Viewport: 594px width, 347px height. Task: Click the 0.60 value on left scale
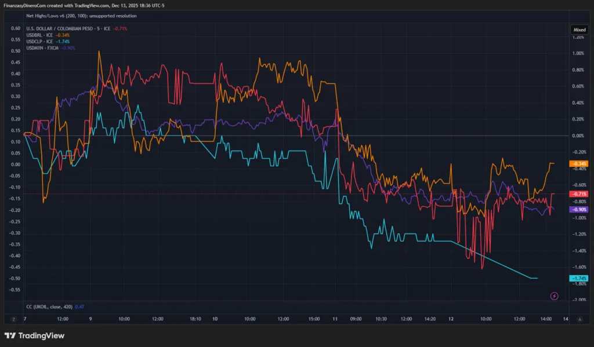click(x=16, y=28)
